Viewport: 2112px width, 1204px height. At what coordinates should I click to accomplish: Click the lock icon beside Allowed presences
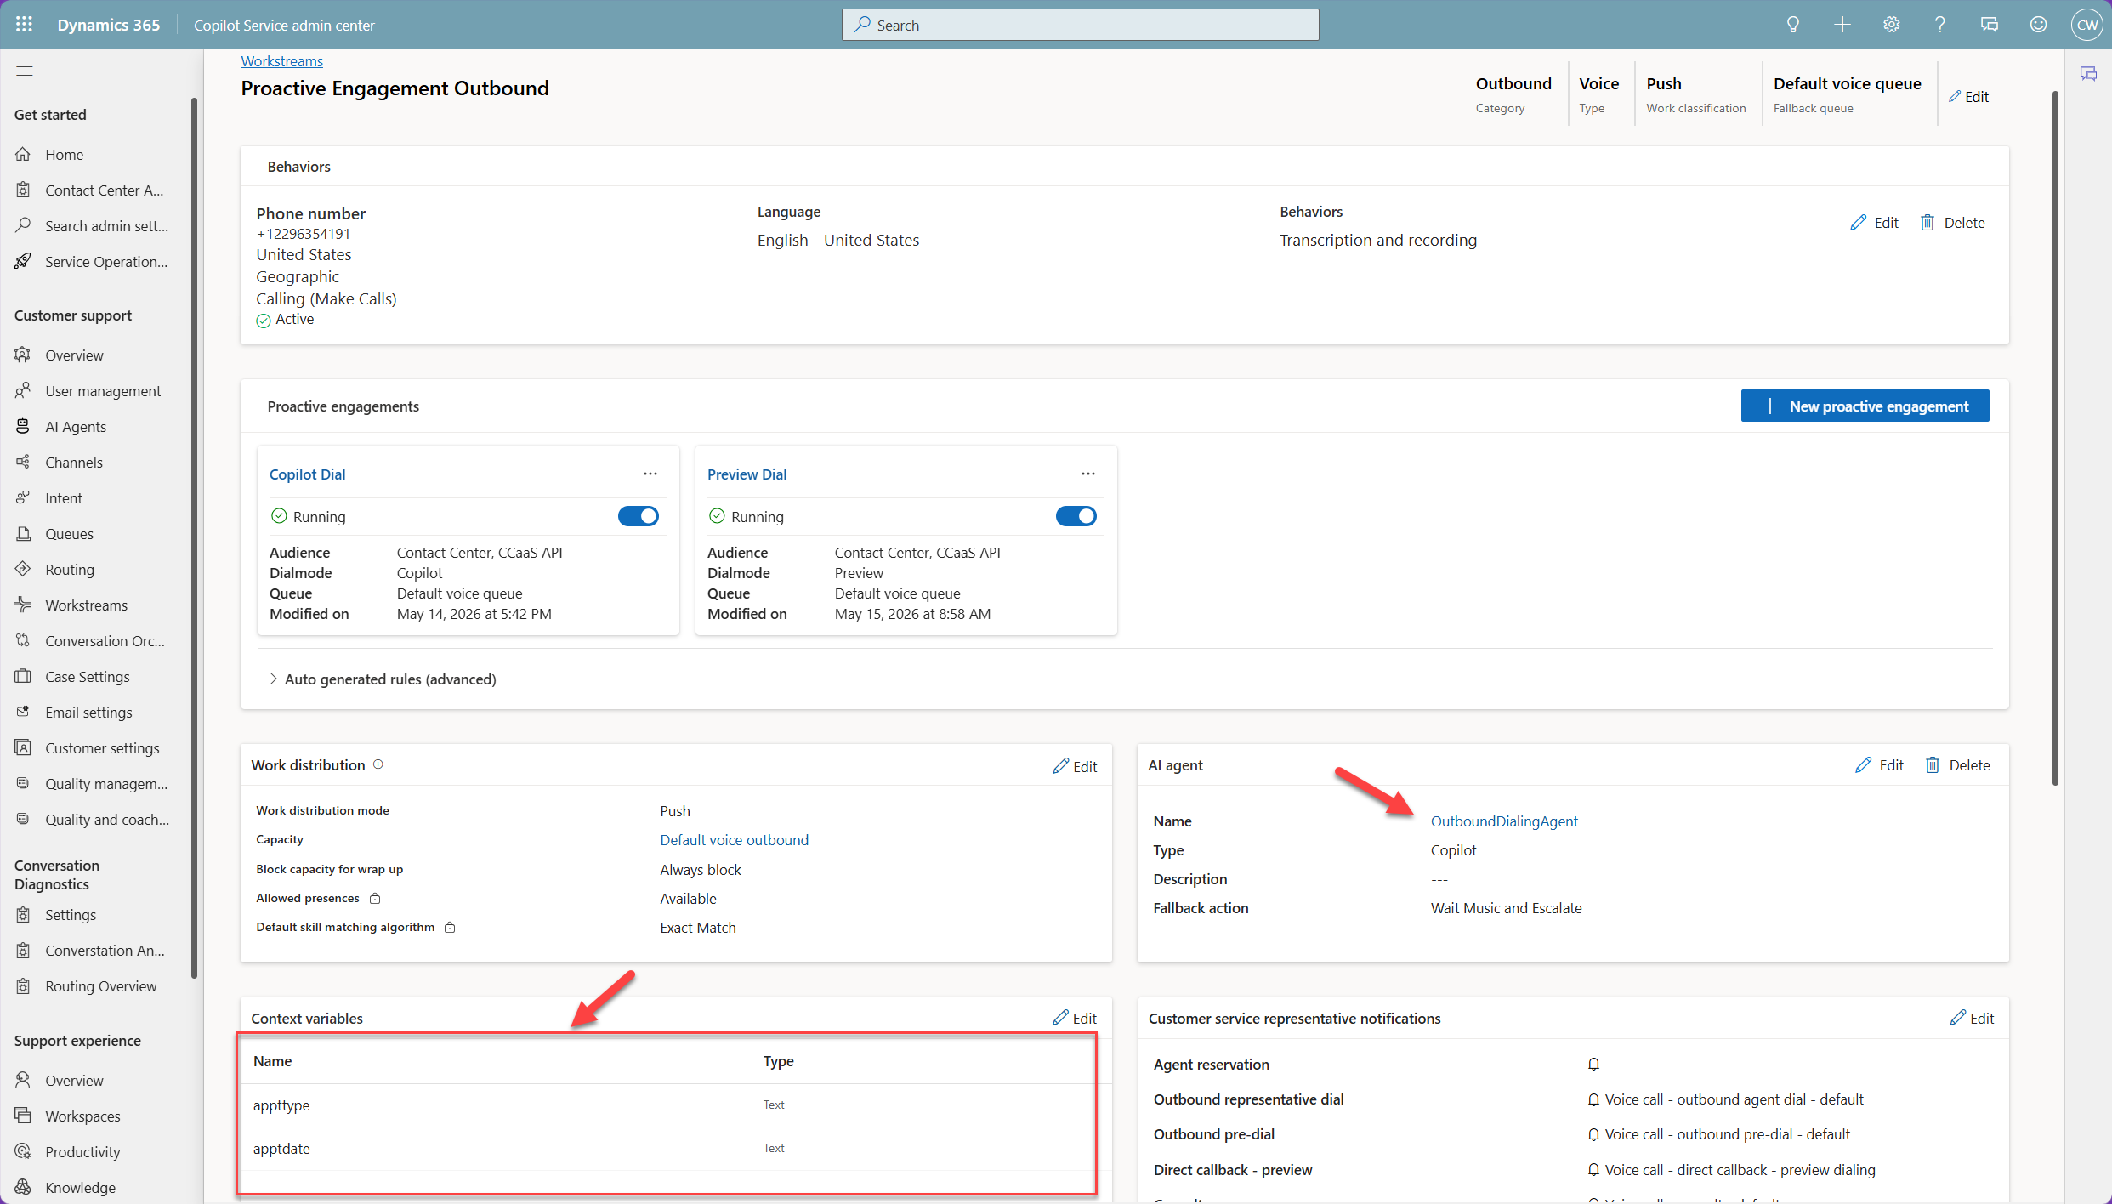375,899
